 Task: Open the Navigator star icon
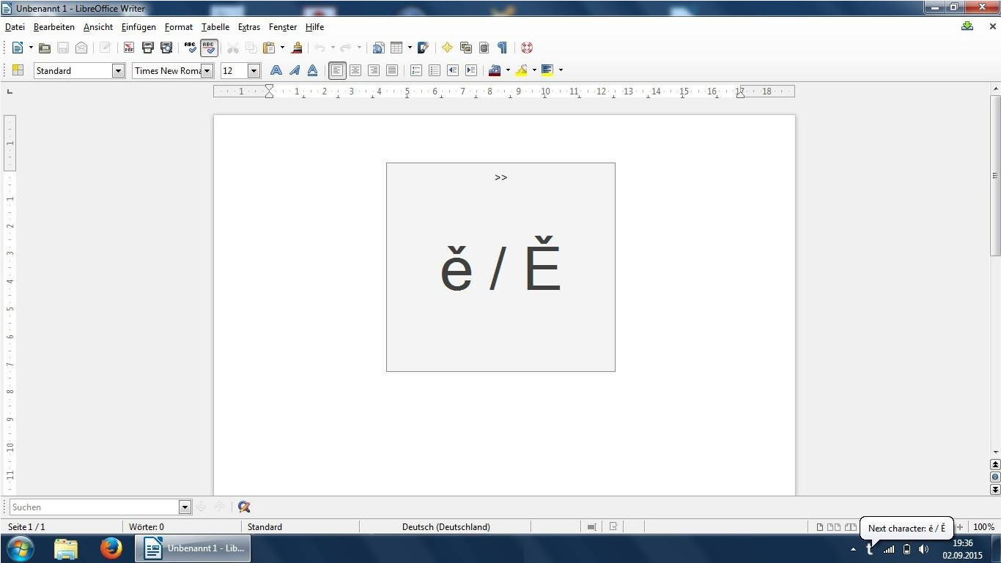click(447, 48)
